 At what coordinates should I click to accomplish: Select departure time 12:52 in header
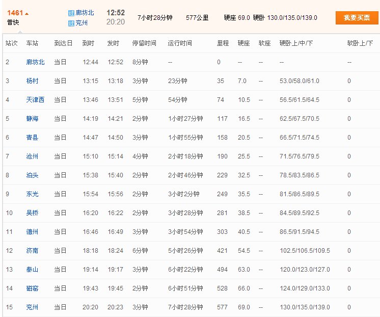click(x=116, y=13)
